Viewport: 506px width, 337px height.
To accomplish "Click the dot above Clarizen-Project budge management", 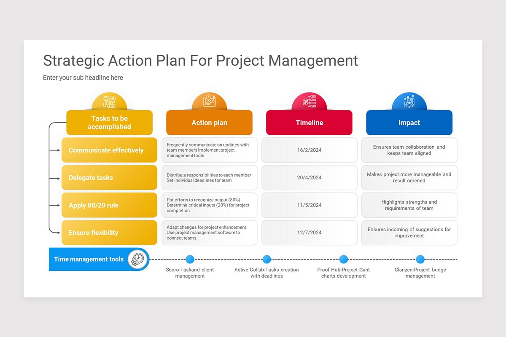I will coord(420,259).
